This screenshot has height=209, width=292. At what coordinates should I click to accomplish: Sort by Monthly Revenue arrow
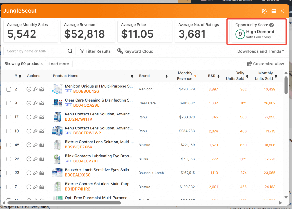[x=195, y=76]
